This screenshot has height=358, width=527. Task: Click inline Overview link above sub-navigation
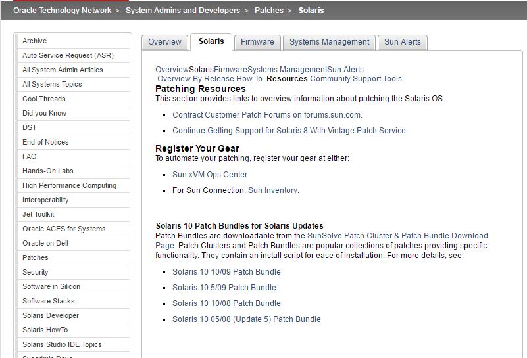[x=172, y=70]
